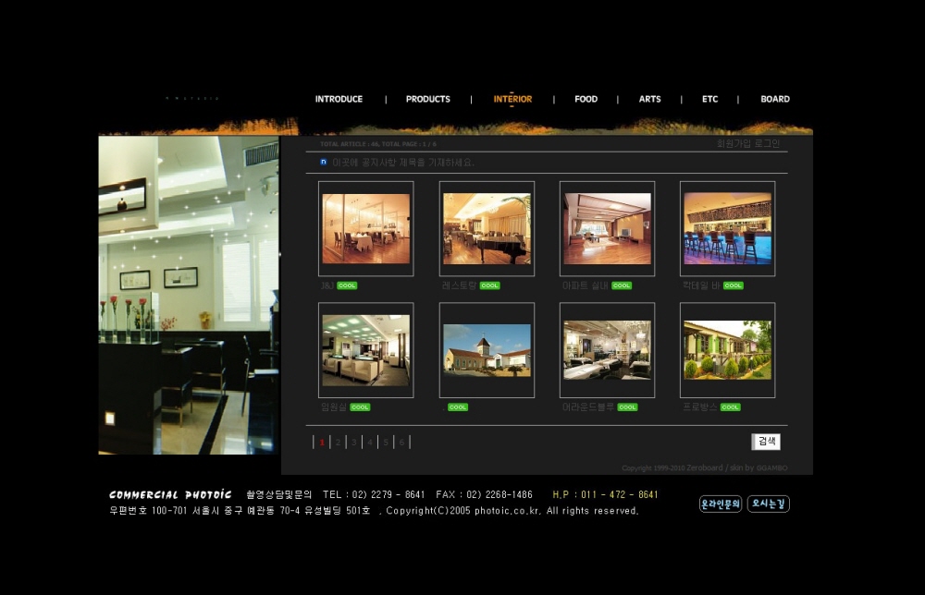This screenshot has height=595, width=925.
Task: Open the INTRODUCE menu
Action: [339, 99]
